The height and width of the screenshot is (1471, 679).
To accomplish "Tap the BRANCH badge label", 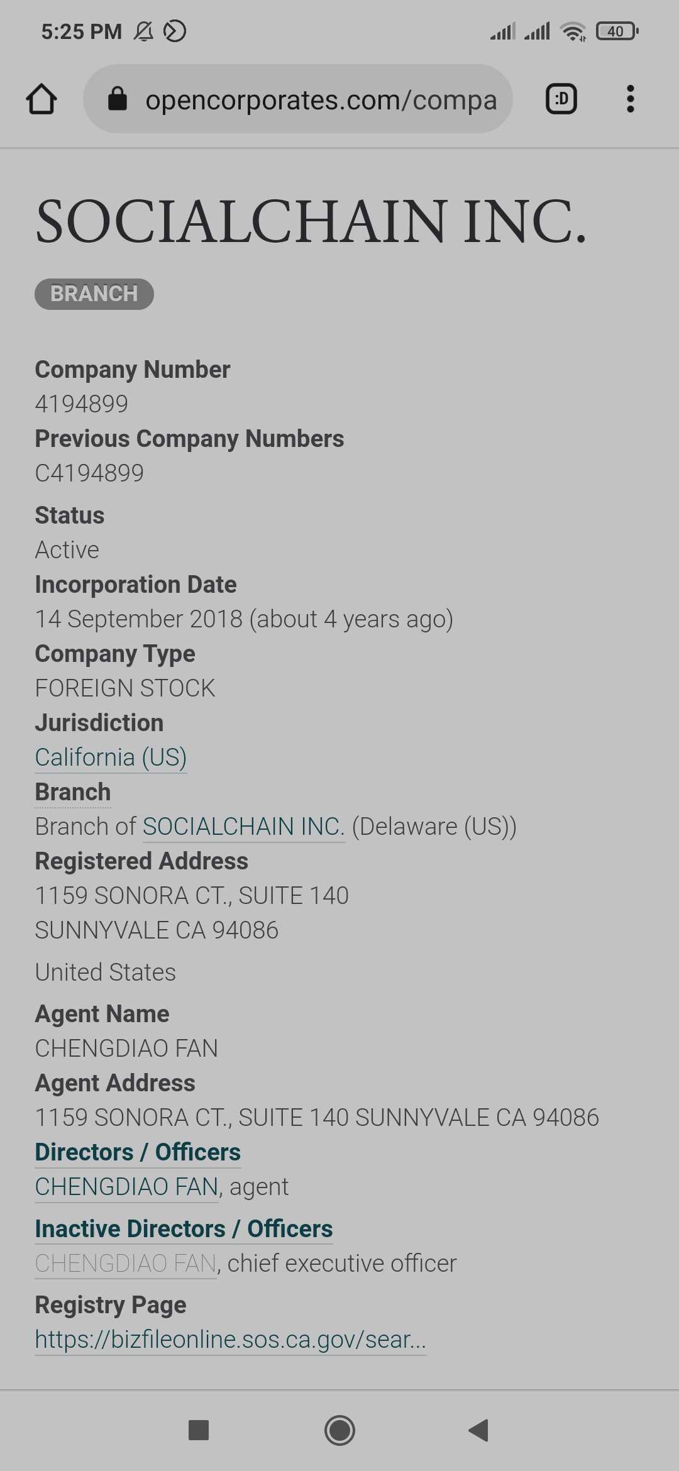I will coord(94,294).
